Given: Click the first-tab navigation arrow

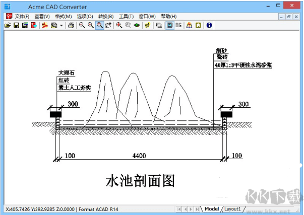Looking at the screenshot, I should coord(179,209).
